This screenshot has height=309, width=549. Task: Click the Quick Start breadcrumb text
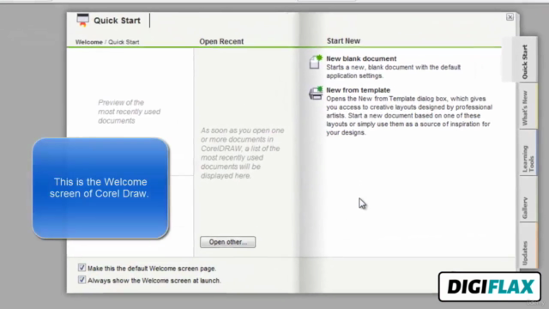[124, 42]
